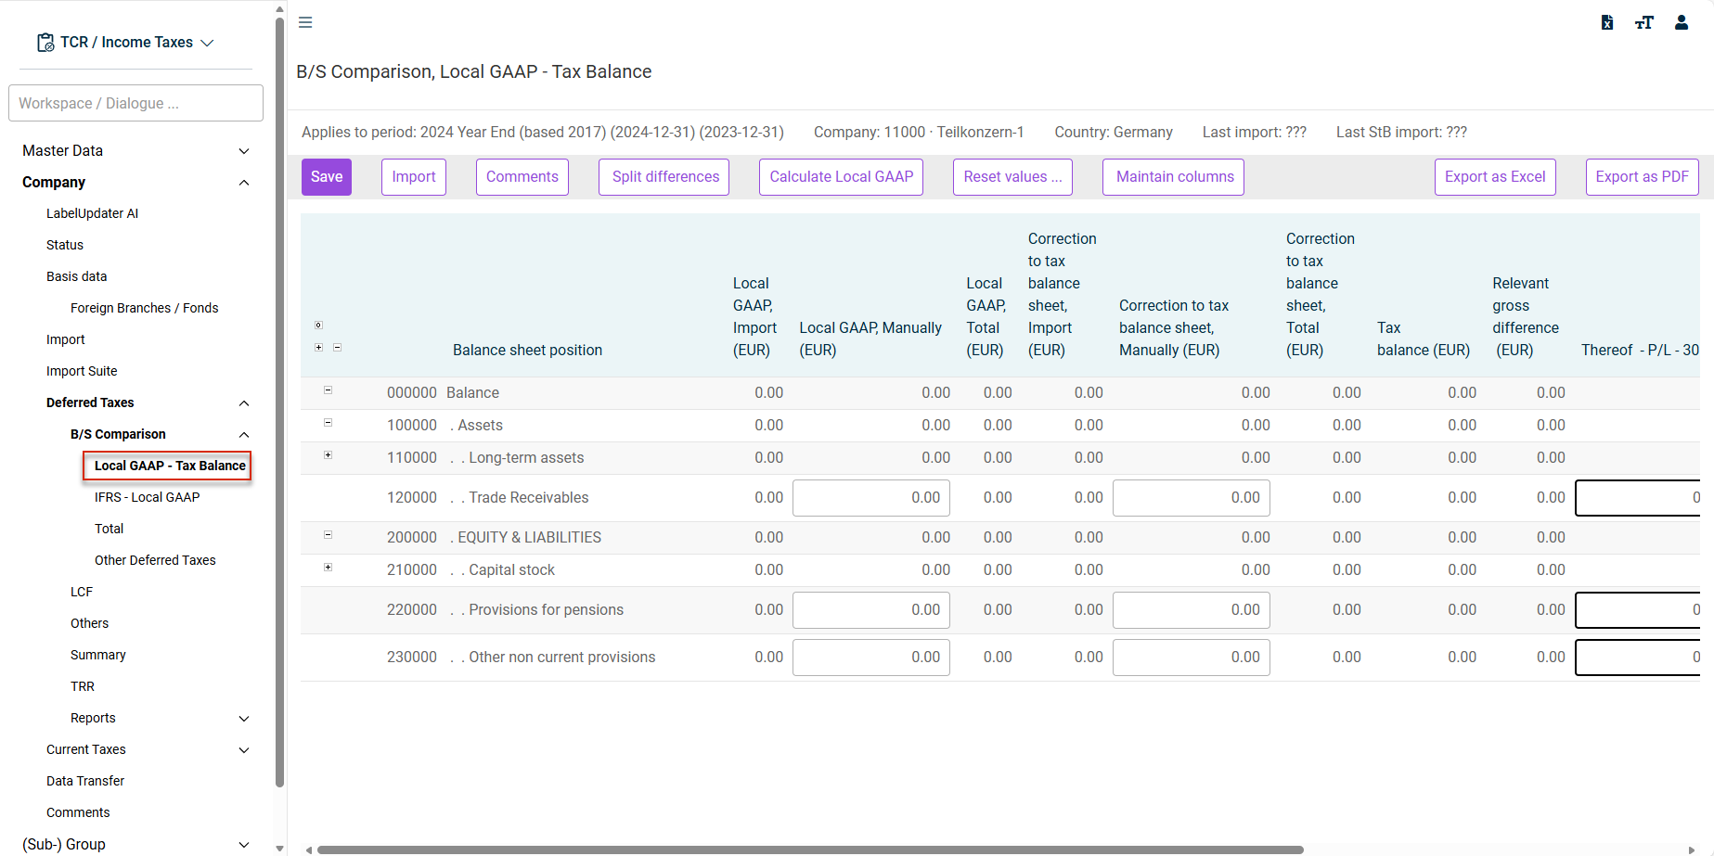Select Other Deferred Taxes menu item
Screen dimensions: 1714x856
coord(155,560)
